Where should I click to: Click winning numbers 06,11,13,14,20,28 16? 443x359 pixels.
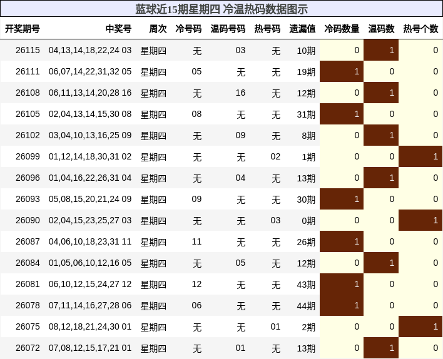[x=90, y=93]
